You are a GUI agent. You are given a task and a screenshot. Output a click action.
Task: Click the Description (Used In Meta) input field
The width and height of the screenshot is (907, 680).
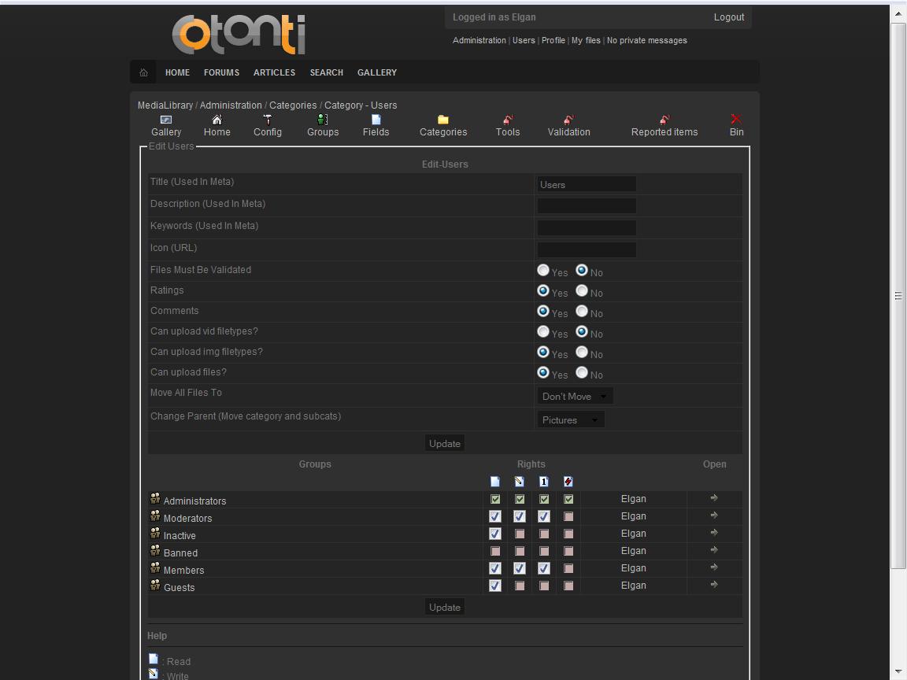tap(587, 206)
